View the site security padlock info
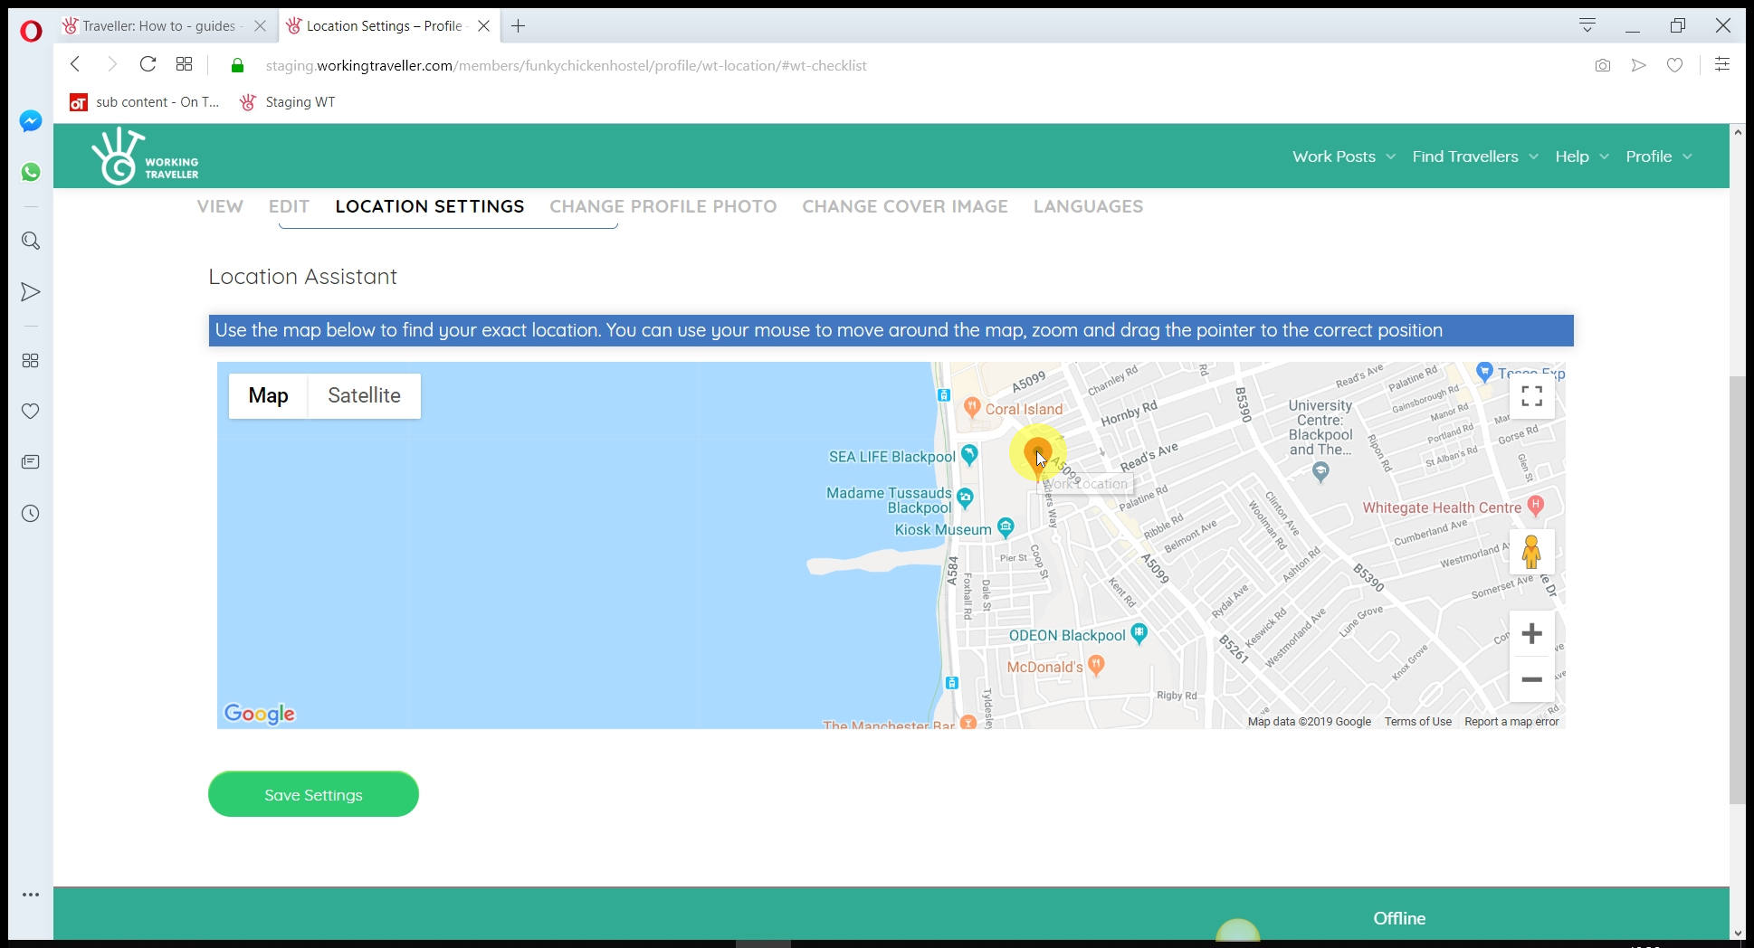 [x=237, y=65]
